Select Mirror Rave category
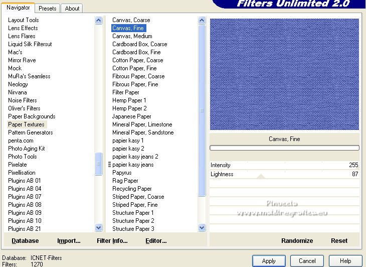 point(22,60)
